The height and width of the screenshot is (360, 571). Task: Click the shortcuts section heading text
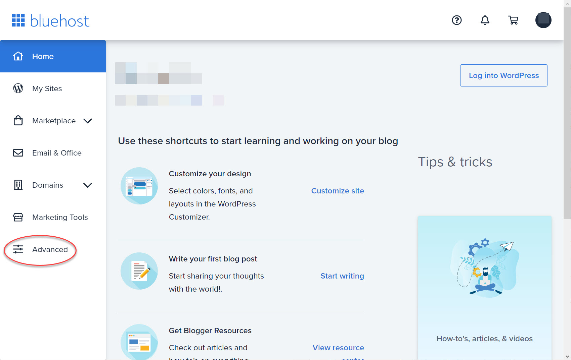click(x=258, y=141)
